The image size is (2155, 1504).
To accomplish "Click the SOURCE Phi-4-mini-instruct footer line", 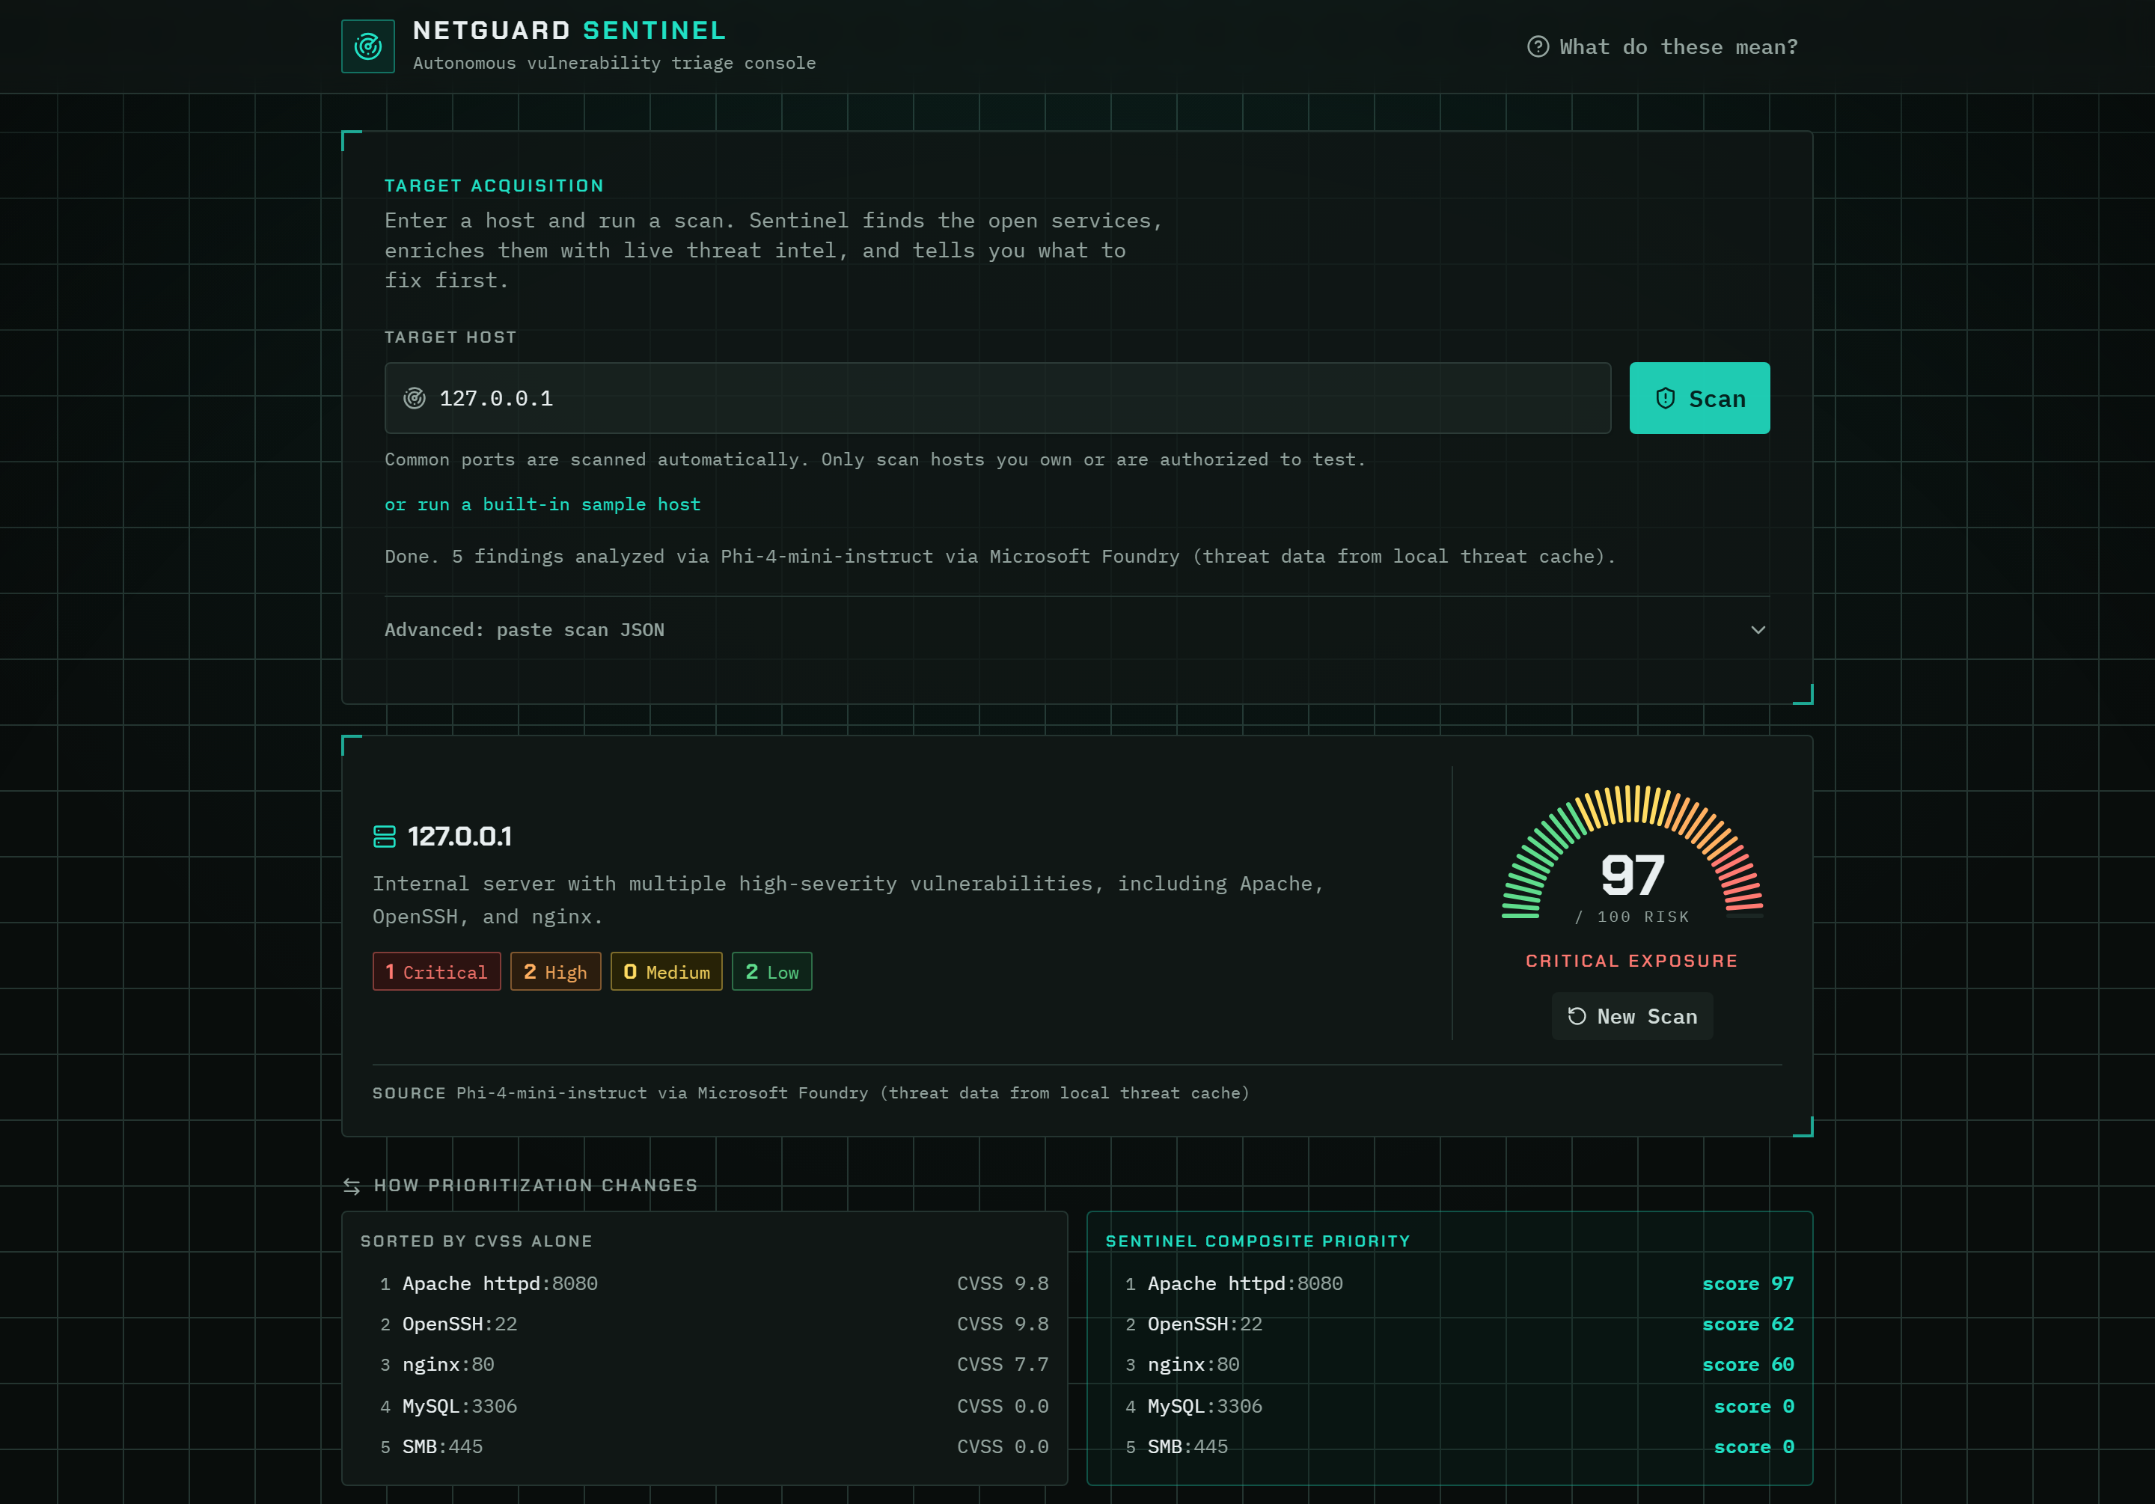I will [811, 1092].
